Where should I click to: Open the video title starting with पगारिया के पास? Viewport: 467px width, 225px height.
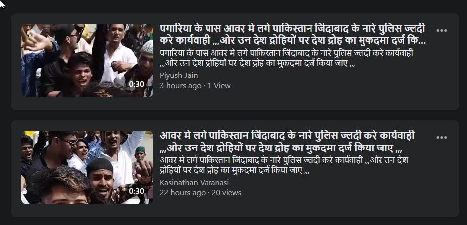click(x=293, y=35)
